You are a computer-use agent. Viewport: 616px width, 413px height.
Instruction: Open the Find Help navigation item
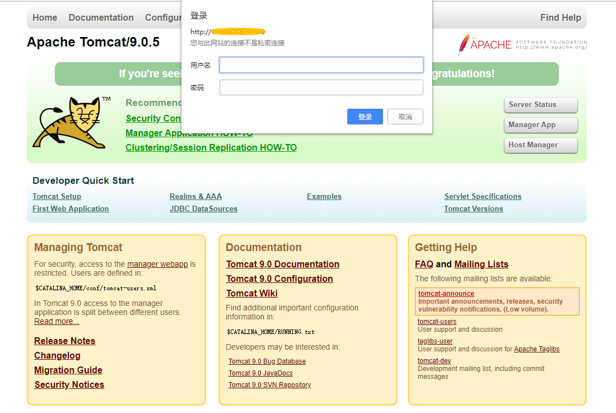(x=561, y=18)
